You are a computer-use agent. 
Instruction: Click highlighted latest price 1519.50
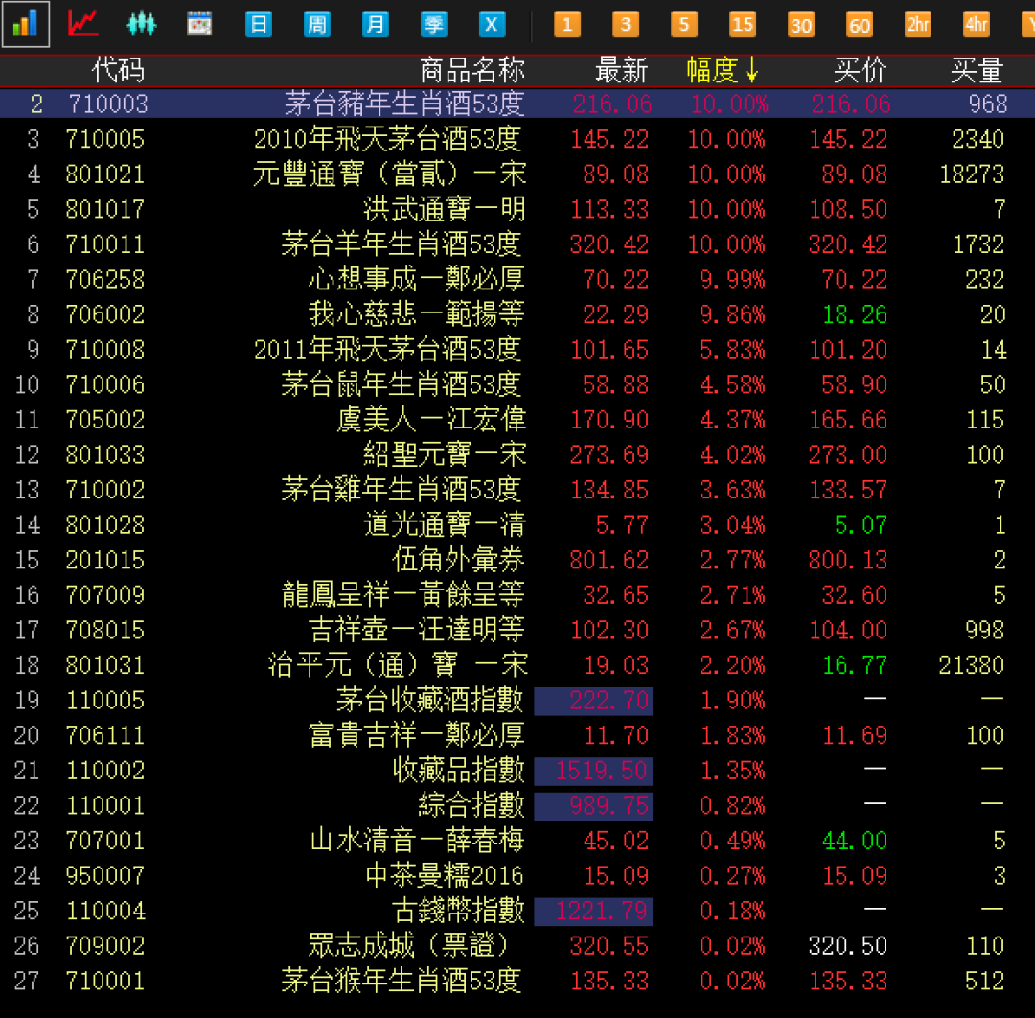pos(593,771)
